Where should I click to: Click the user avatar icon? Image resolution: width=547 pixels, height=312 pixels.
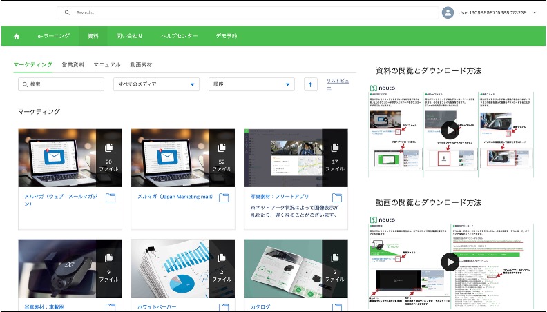[x=448, y=12]
